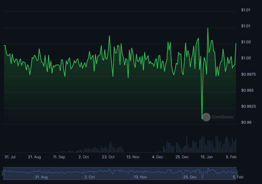Click the final price point at chart's right end
The height and width of the screenshot is (184, 262).
pos(236,44)
